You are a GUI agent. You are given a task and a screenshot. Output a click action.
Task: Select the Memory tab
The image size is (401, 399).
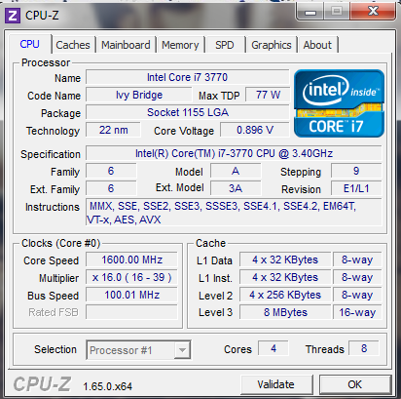pos(180,45)
